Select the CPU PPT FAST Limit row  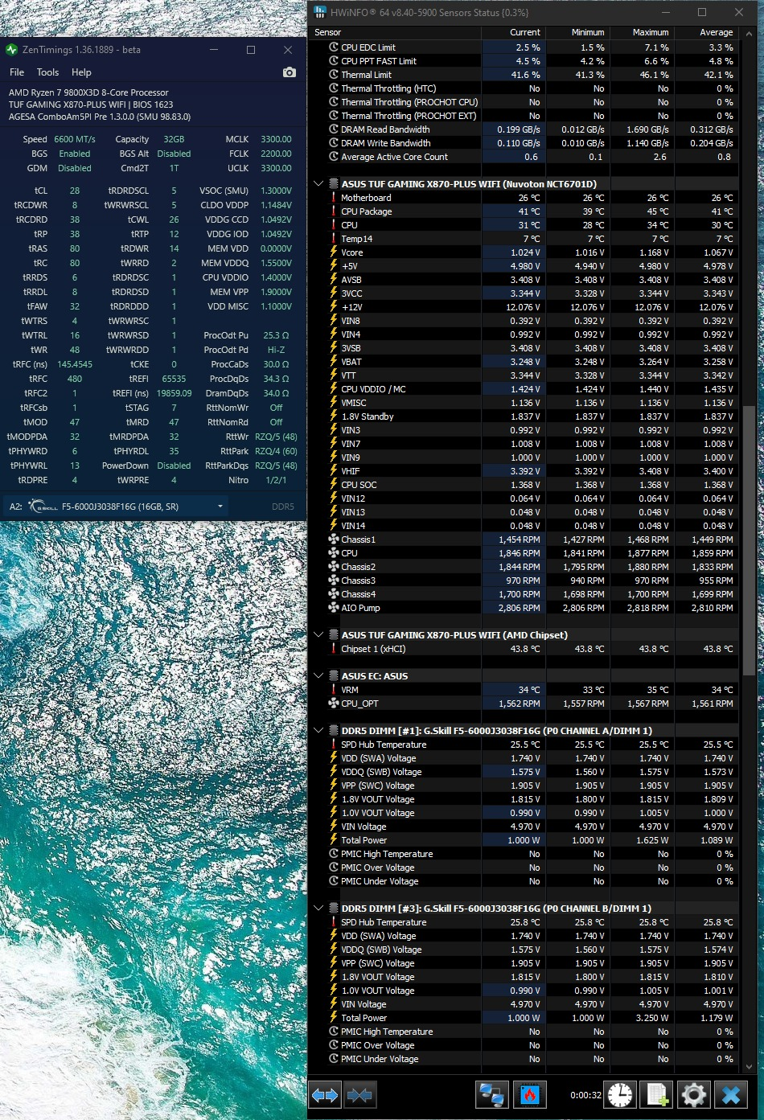(524, 61)
